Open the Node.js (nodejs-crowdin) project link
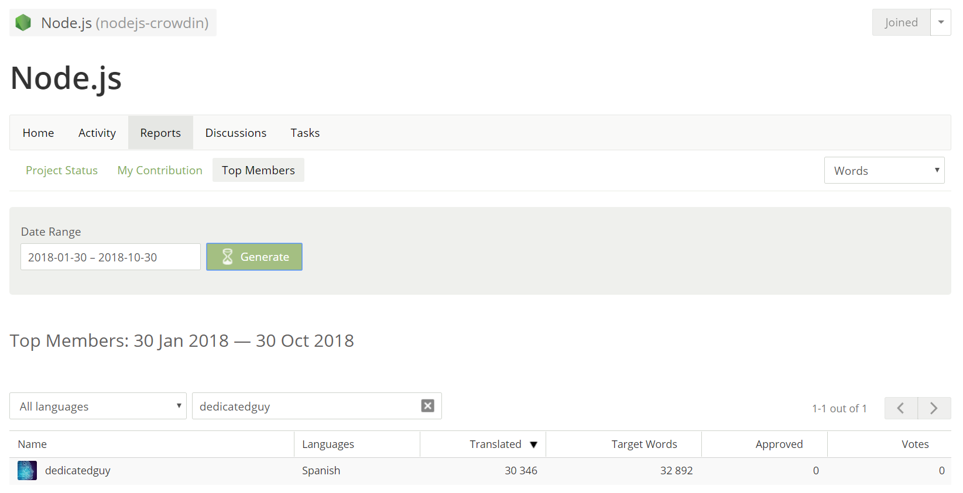Viewport: 963px width, 493px height. click(113, 23)
